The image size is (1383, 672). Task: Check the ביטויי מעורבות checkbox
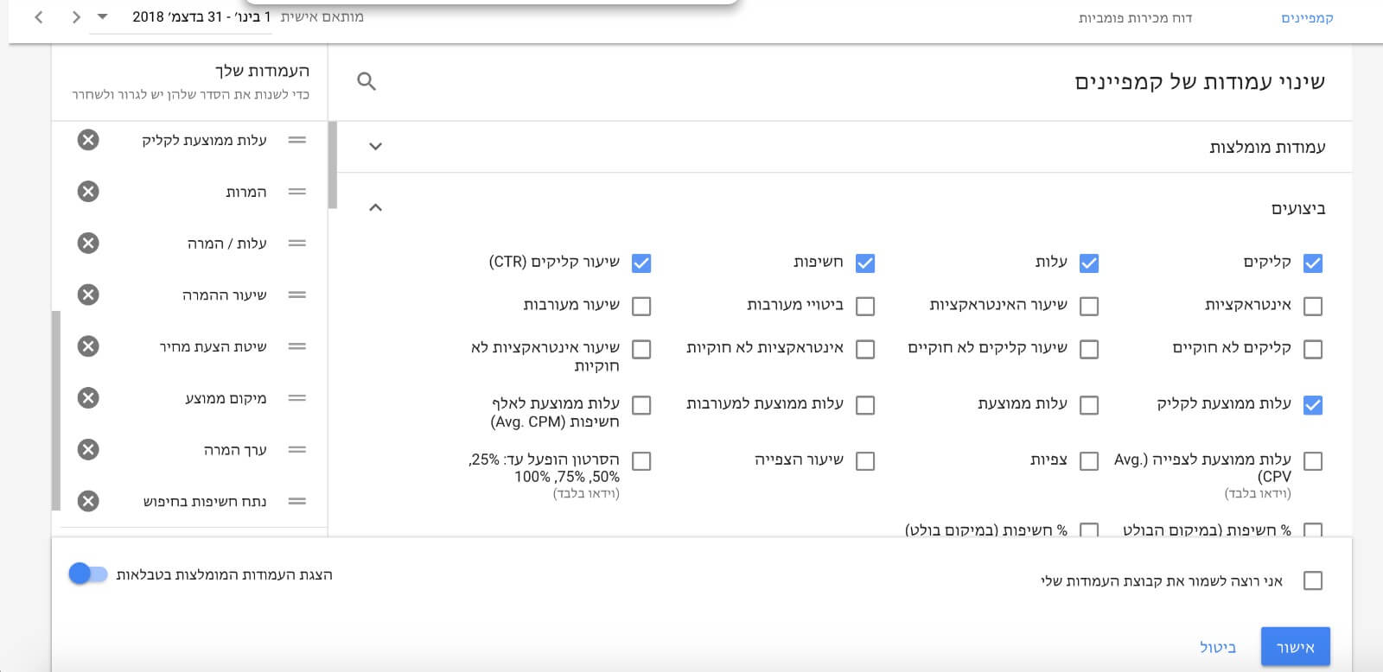(x=865, y=306)
